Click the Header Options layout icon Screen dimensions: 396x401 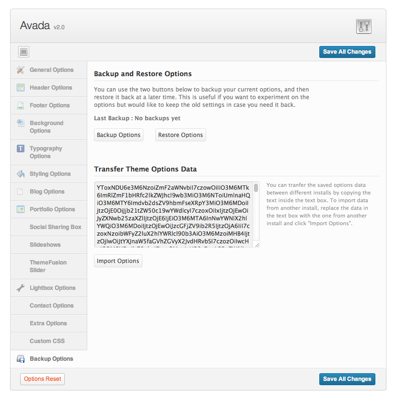click(20, 88)
